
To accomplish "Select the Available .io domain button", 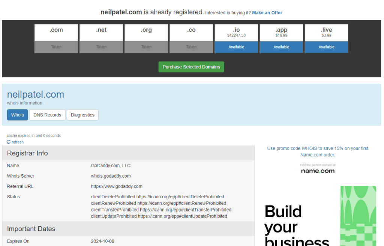I will tap(236, 47).
